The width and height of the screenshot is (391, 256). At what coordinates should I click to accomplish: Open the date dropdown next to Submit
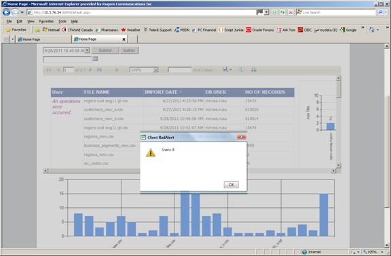[x=87, y=51]
